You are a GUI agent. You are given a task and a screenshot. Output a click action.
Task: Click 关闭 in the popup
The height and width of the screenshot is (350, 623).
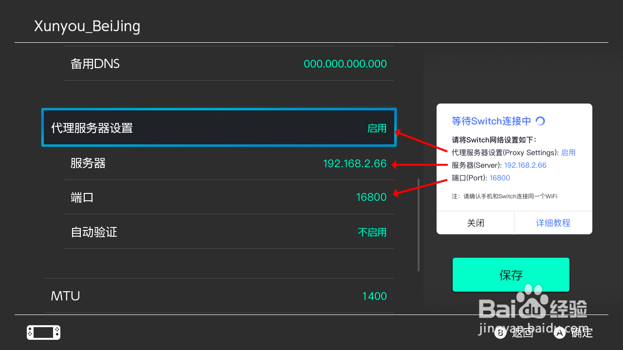[x=476, y=223]
